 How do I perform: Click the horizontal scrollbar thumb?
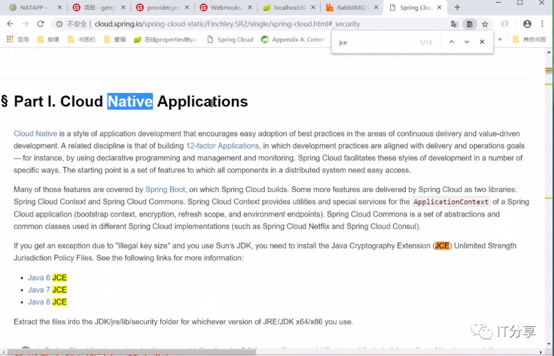point(131,352)
